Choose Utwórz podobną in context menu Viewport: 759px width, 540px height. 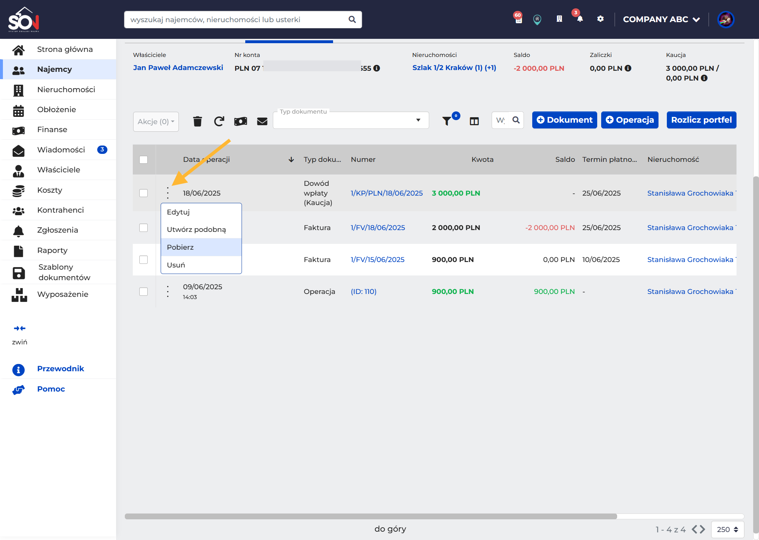201,229
